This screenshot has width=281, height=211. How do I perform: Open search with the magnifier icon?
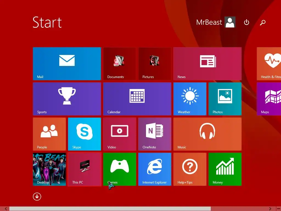pos(263,23)
